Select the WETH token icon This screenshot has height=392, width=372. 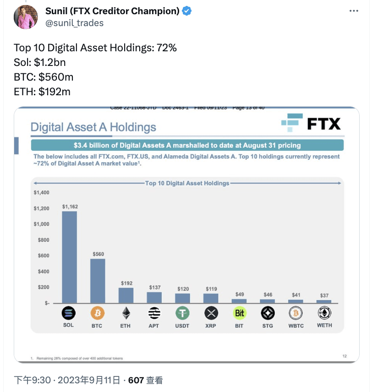click(x=324, y=314)
